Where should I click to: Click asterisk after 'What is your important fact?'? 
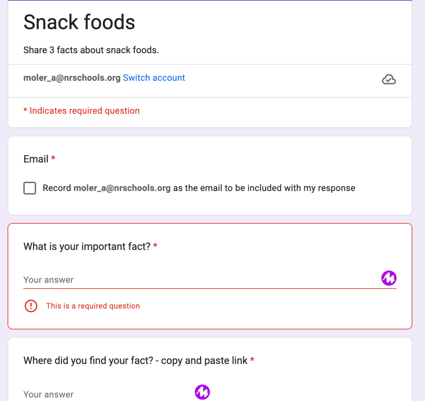point(155,246)
